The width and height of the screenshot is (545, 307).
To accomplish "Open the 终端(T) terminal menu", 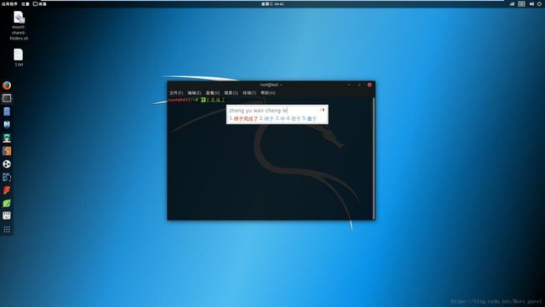I will tap(249, 93).
